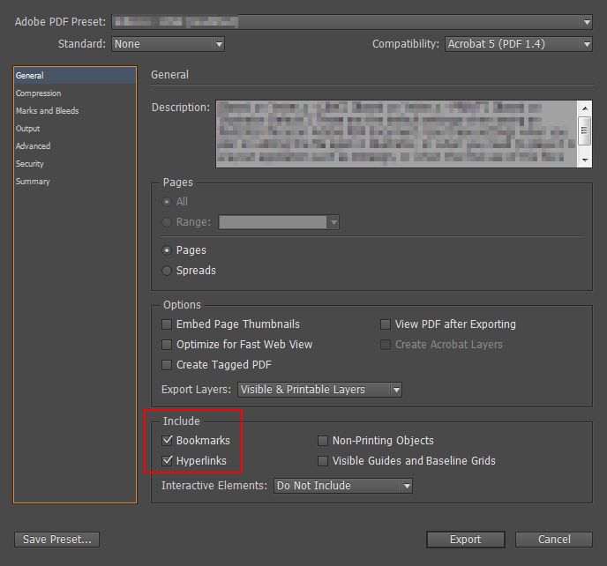Click the Export button
Screen dimensions: 607x566
click(466, 540)
